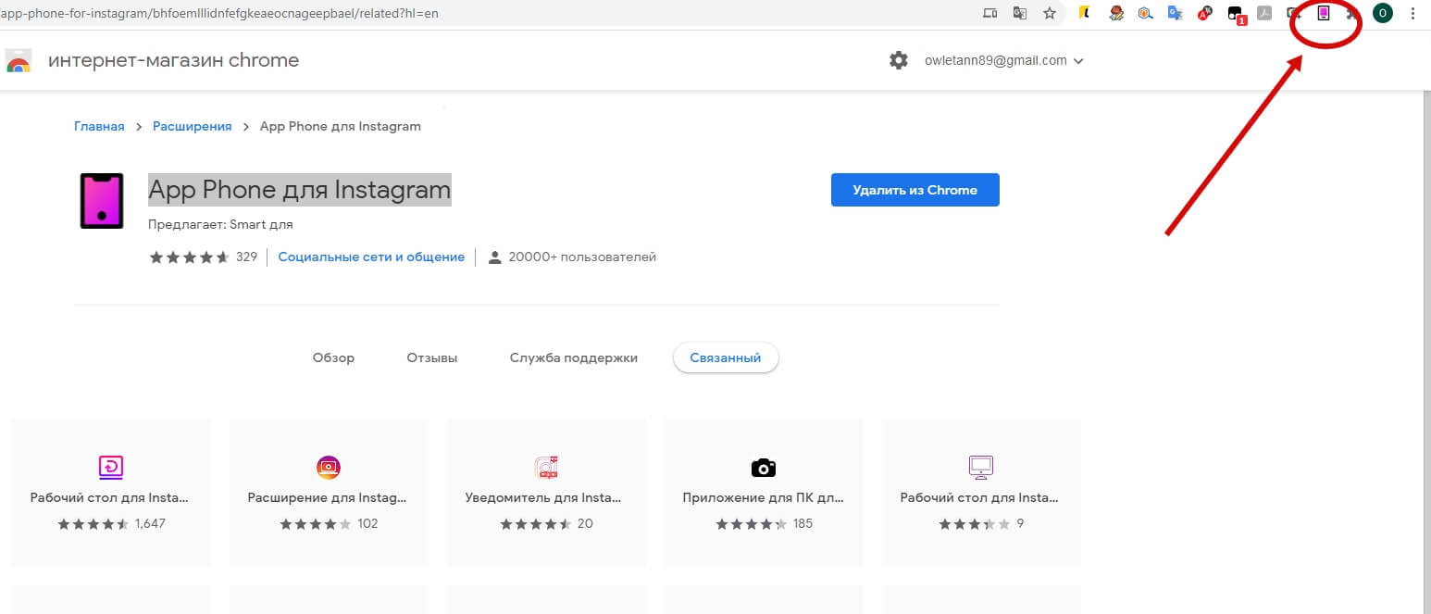
Task: Open the Extensions puzzle-piece menu
Action: (1353, 13)
